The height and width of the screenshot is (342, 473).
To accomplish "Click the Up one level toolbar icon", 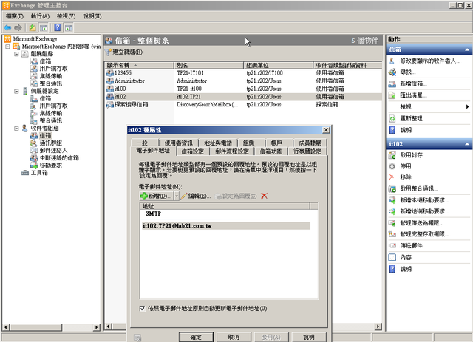I will pyautogui.click(x=33, y=28).
